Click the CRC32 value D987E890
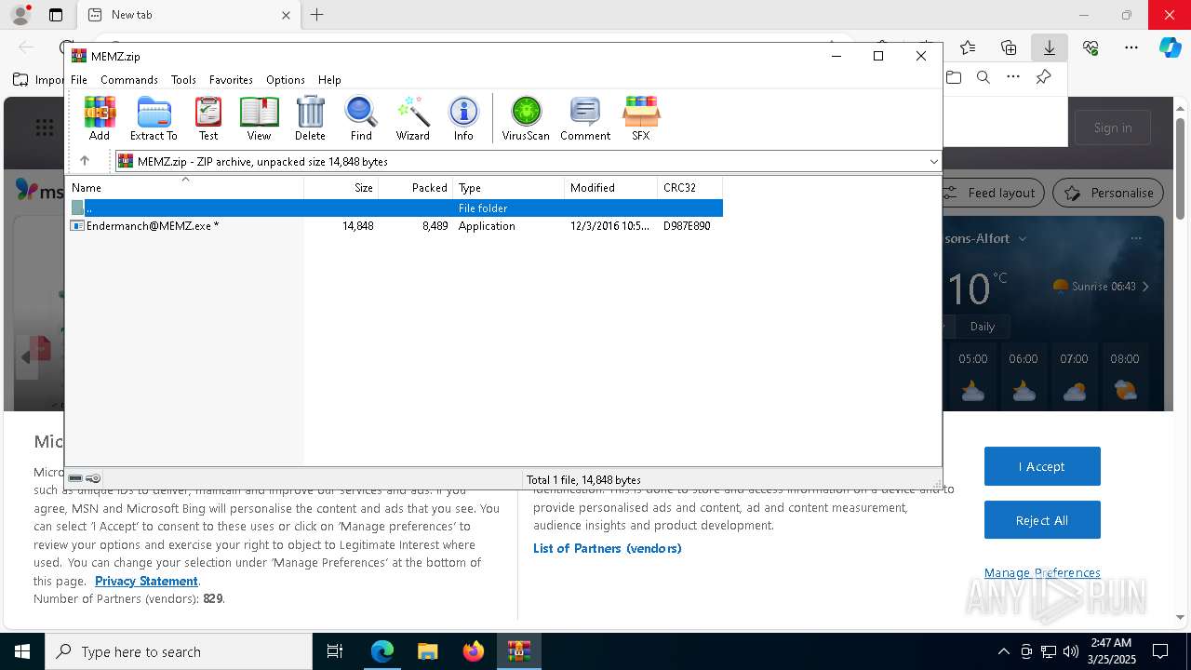The height and width of the screenshot is (670, 1191). pos(687,226)
